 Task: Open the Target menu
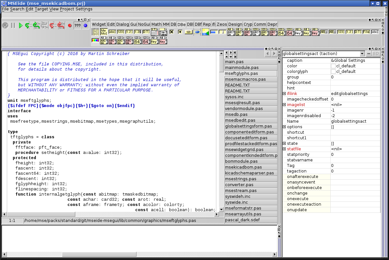[x=41, y=9]
